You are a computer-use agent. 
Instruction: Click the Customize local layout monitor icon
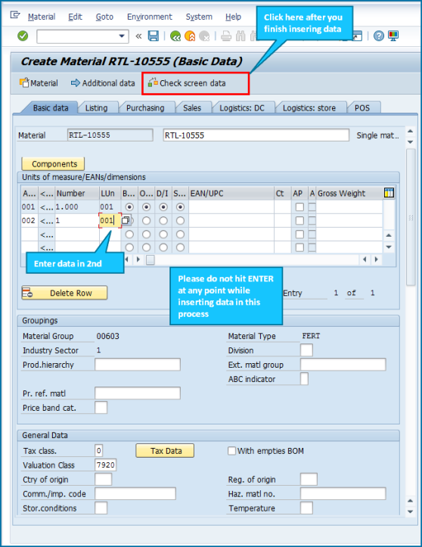(x=393, y=36)
